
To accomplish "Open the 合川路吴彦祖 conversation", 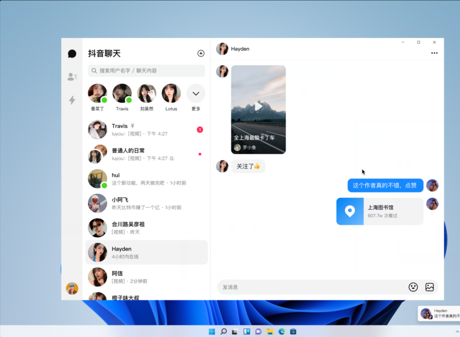I will [x=146, y=228].
